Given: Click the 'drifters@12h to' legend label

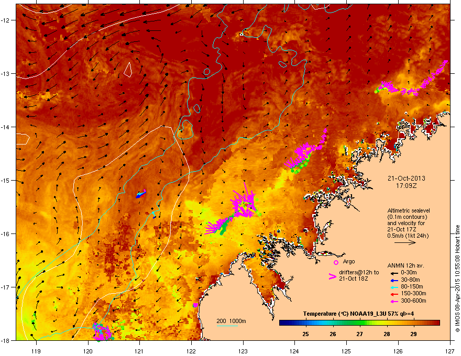Looking at the screenshot, I should 359,273.
